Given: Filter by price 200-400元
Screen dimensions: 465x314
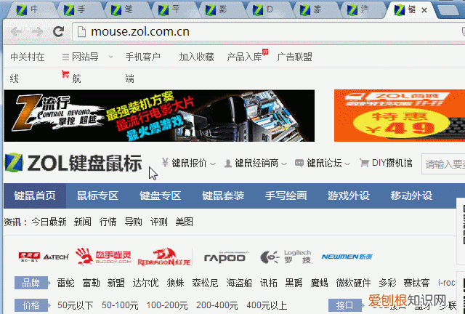Looking at the screenshot, I should pos(217,305).
